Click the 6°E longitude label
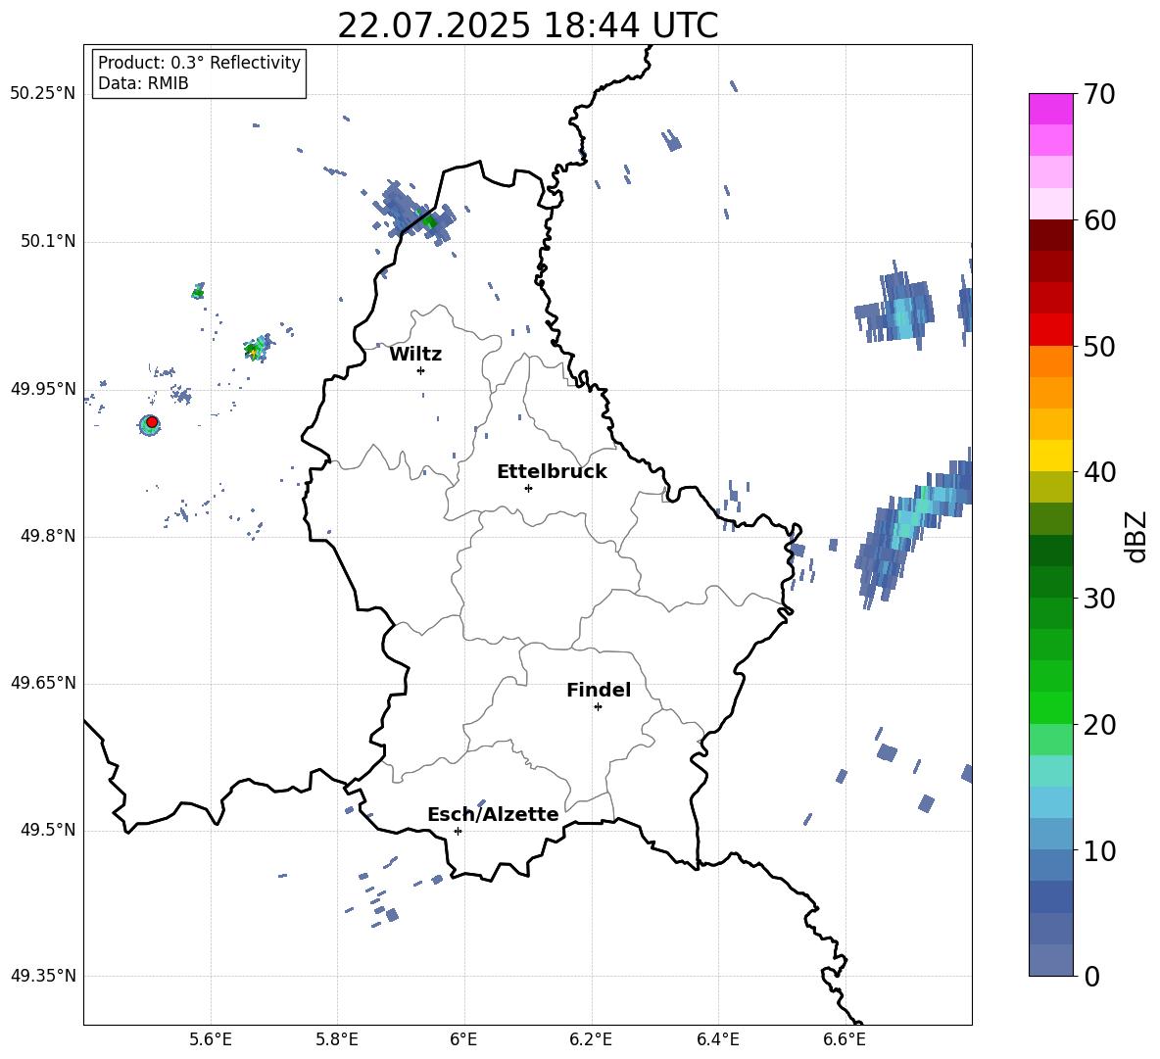The image size is (1160, 1059). [x=463, y=1039]
